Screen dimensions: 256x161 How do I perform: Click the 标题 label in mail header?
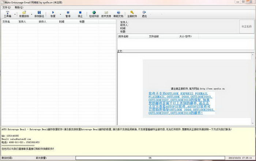click(123, 31)
